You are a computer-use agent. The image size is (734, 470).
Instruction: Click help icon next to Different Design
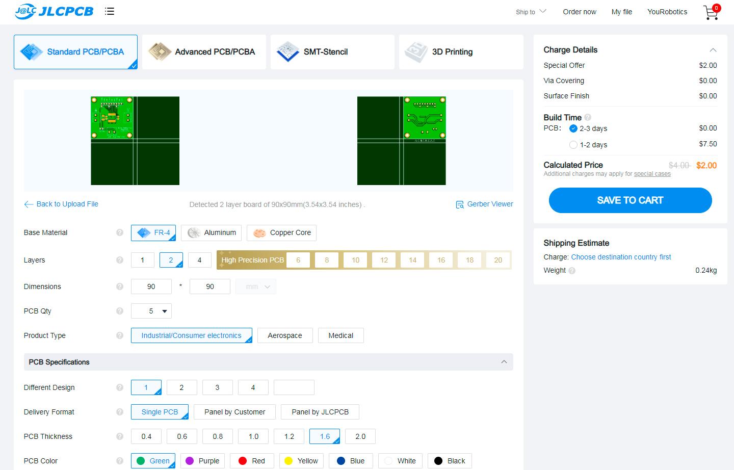(x=120, y=387)
